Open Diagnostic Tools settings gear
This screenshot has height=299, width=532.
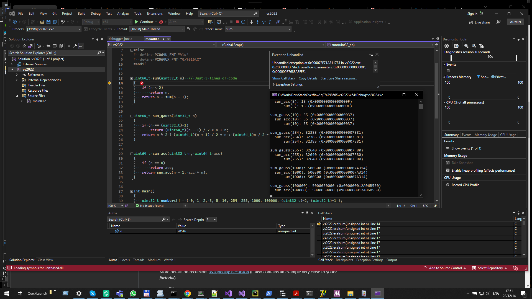coord(447,46)
